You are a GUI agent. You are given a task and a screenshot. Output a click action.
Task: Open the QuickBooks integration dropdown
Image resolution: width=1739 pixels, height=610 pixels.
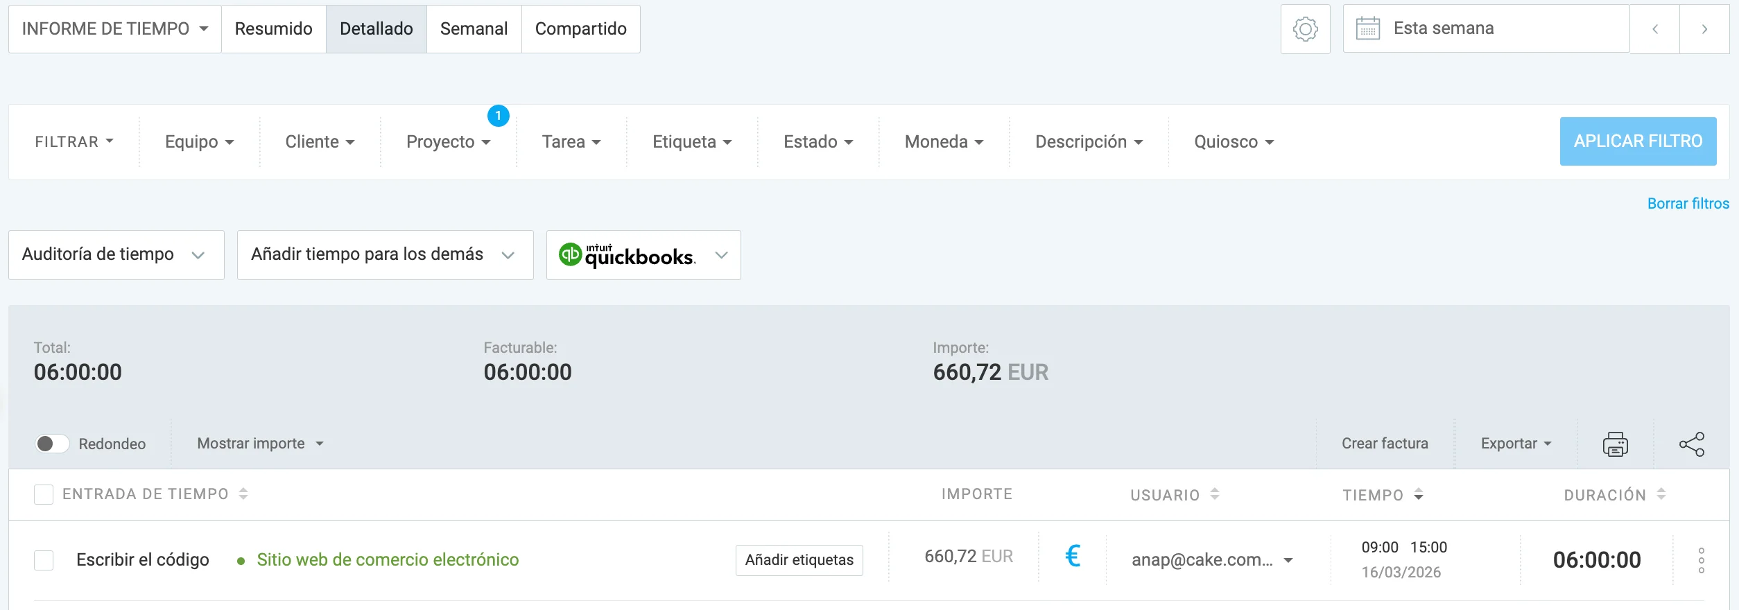tap(721, 255)
